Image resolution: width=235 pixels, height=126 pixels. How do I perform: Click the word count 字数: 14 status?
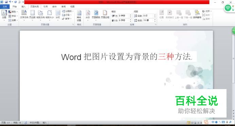pos(17,123)
